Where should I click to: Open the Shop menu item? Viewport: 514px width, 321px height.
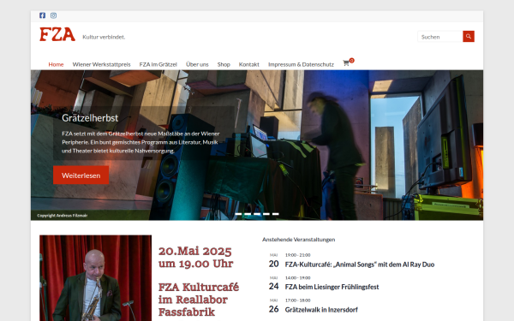pos(224,64)
